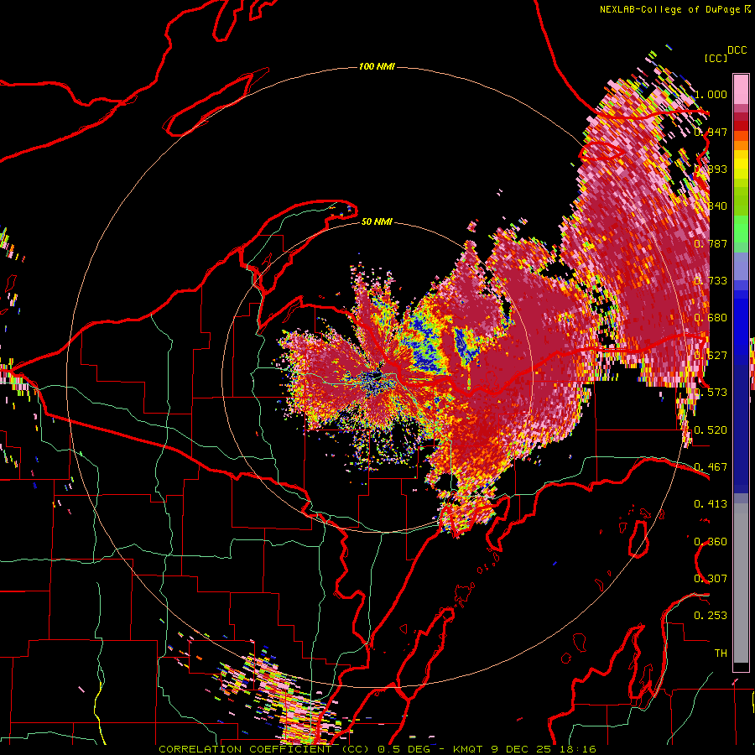Click the 0.467 legend value

click(x=711, y=466)
